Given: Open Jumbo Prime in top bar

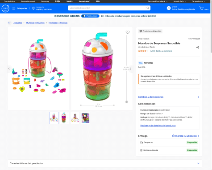Looking at the screenshot, I should [9, 1].
